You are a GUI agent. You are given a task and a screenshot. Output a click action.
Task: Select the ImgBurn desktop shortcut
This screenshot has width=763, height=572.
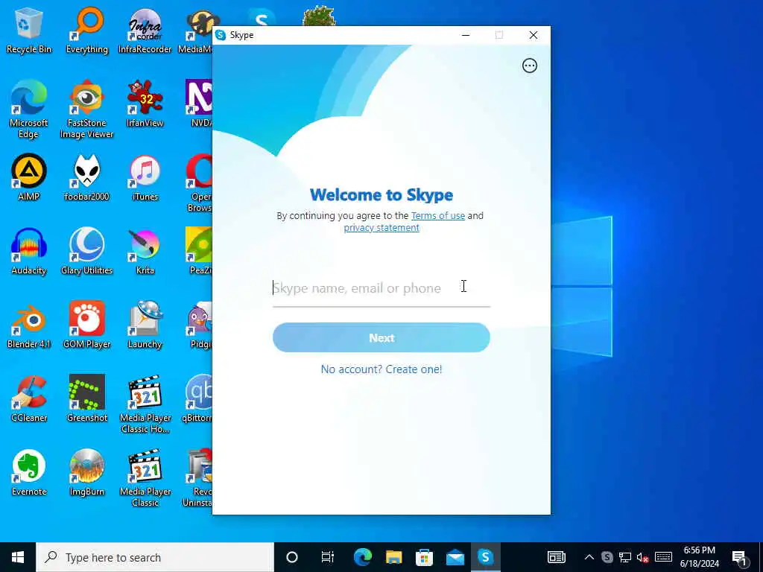coord(86,472)
